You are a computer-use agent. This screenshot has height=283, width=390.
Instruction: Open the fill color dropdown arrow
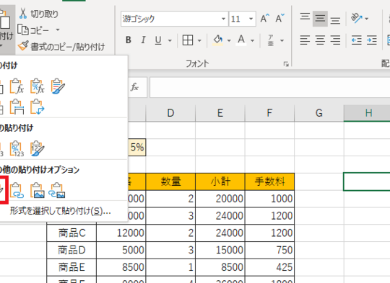(229, 40)
